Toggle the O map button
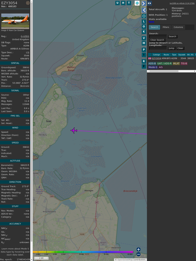Screen dimensions: 196x261 click(x=144, y=26)
